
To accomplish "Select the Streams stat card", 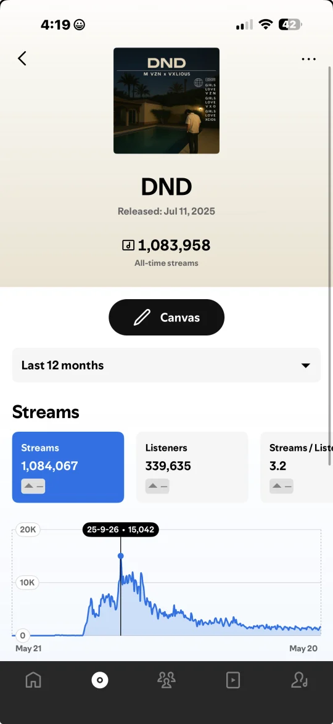I will (x=68, y=467).
